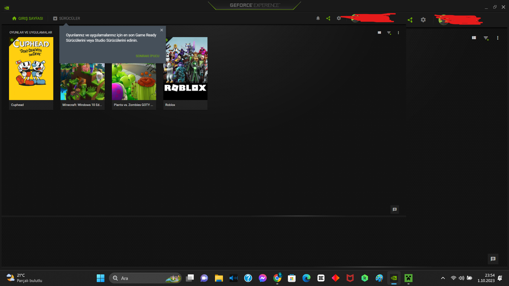Toggle the right panel layout view
This screenshot has height=286, width=509.
point(474,38)
